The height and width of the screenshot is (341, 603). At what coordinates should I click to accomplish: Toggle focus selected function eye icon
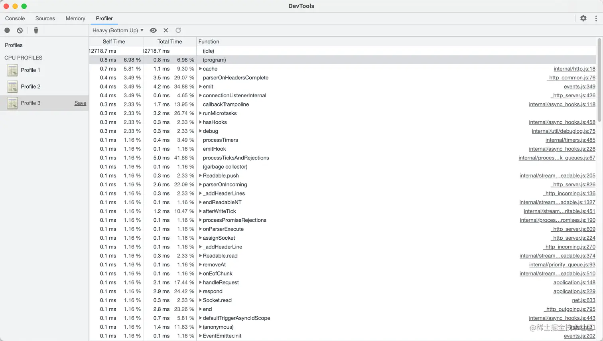pyautogui.click(x=153, y=30)
